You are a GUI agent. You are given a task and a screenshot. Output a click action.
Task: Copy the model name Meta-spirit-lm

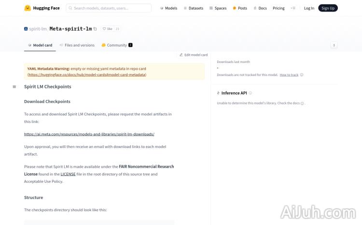coord(95,29)
